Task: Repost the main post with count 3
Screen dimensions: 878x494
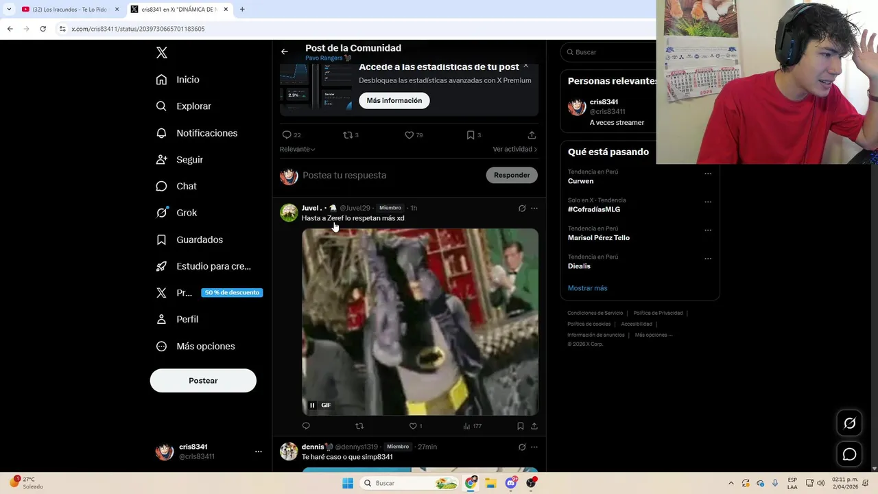Action: pos(351,135)
